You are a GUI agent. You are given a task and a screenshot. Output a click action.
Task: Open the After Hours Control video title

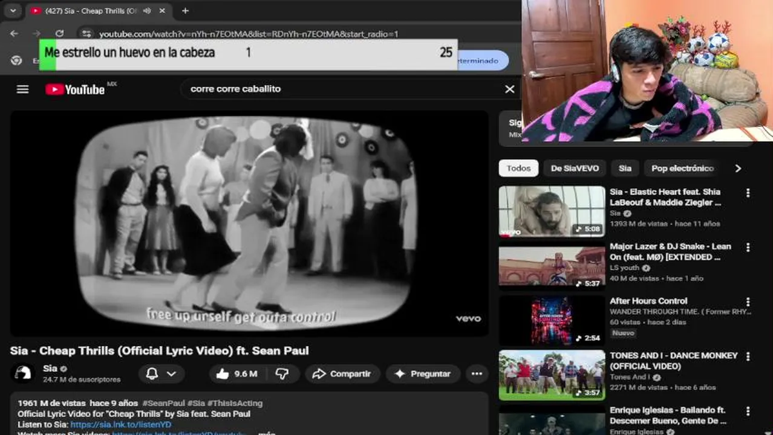click(648, 301)
